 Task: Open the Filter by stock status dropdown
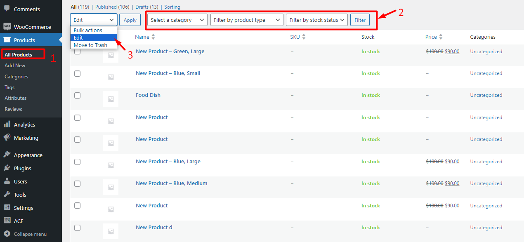click(316, 19)
